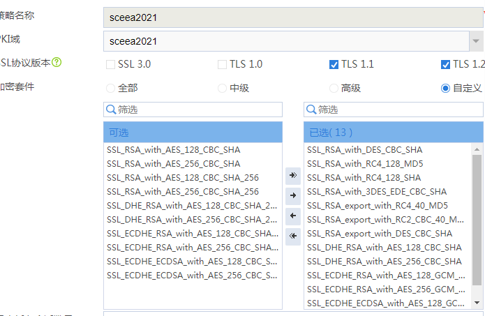Click the 已选( 13 ) list header
The image size is (485, 316).
click(394, 133)
